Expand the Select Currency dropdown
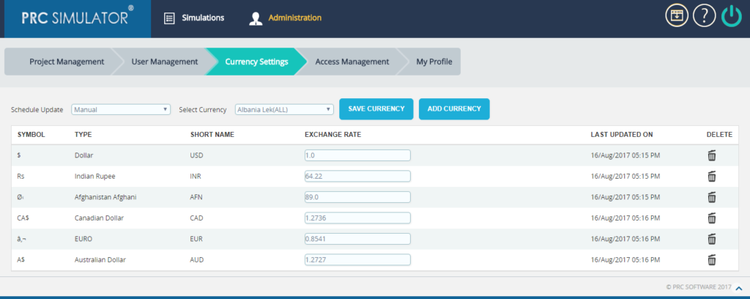The image size is (750, 299). [284, 110]
